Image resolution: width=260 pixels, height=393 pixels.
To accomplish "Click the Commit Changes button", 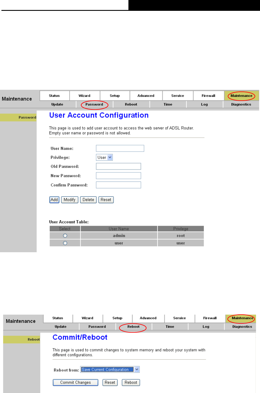I will pyautogui.click(x=75, y=382).
